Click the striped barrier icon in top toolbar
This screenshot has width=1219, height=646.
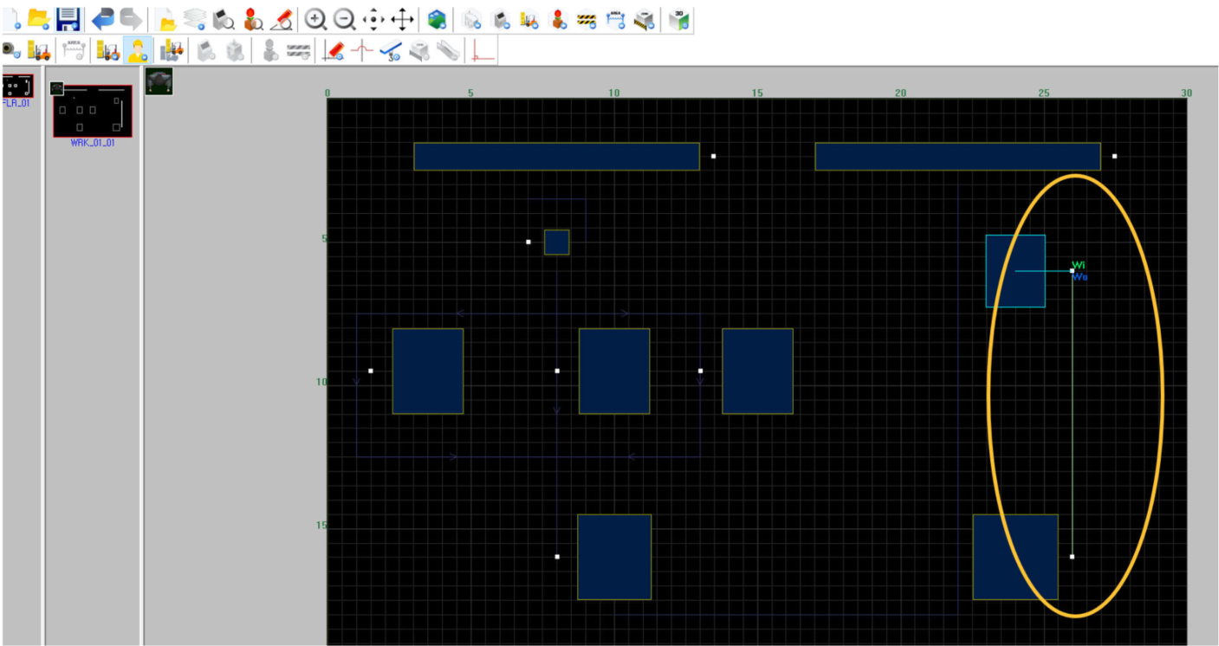pyautogui.click(x=587, y=18)
